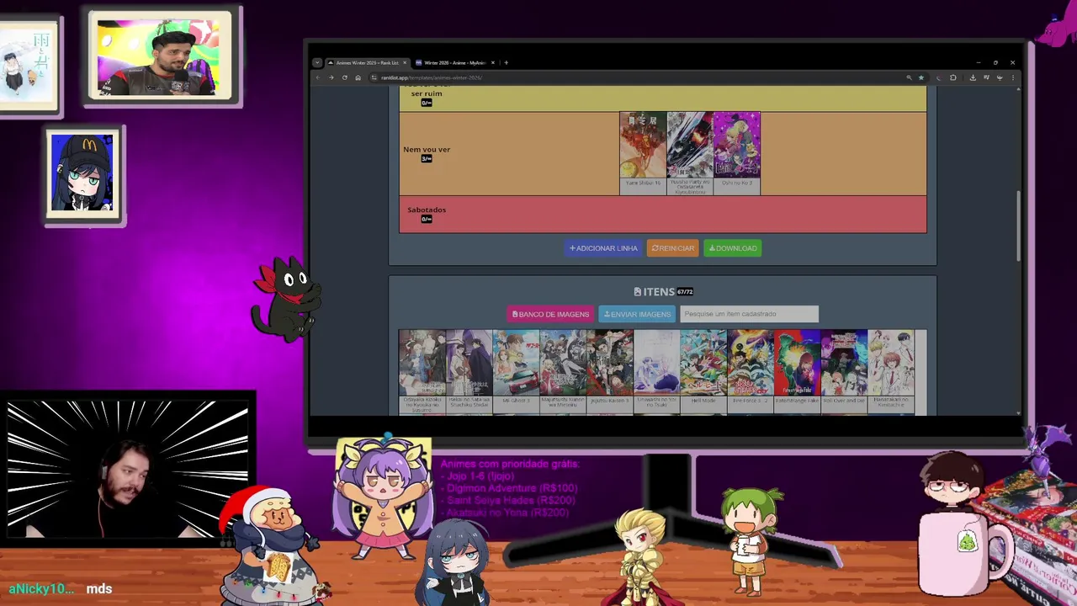Image resolution: width=1077 pixels, height=606 pixels.
Task: Click the bookmark star in address bar
Action: (x=920, y=77)
